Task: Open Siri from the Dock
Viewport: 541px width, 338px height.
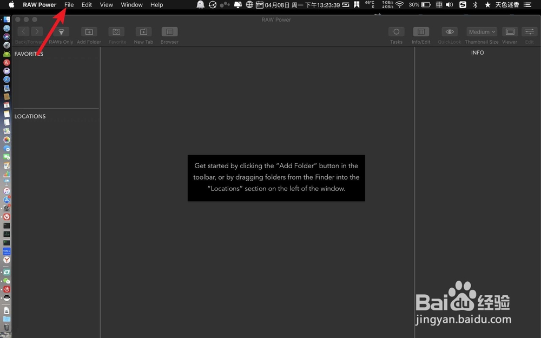Action: (x=6, y=37)
